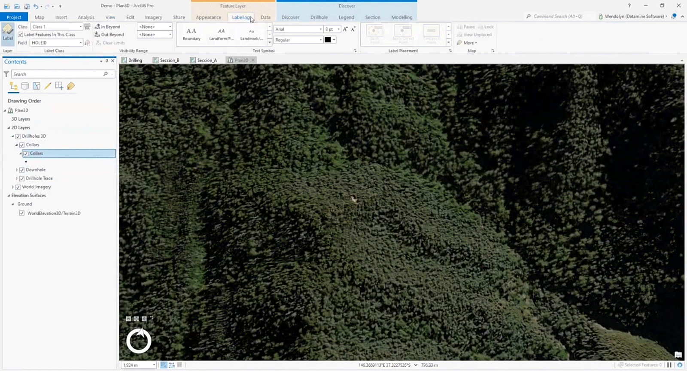Open the label expression icon beside HOLEID
This screenshot has width=687, height=371.
88,43
